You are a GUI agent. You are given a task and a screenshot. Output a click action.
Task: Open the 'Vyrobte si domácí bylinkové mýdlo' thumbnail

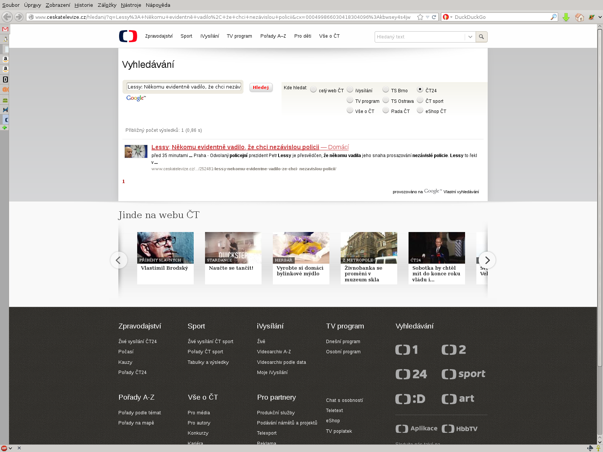(301, 258)
